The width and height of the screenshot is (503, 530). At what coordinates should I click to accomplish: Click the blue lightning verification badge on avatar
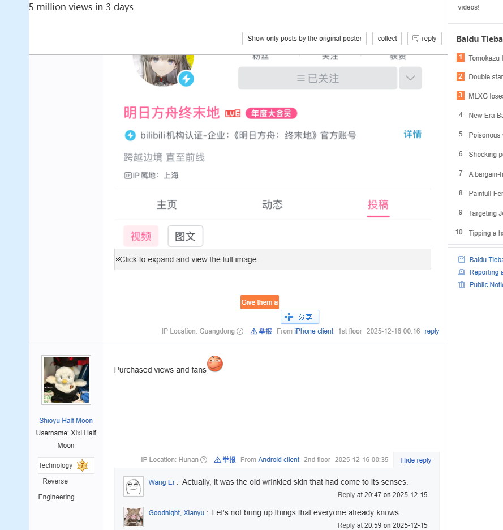[186, 79]
